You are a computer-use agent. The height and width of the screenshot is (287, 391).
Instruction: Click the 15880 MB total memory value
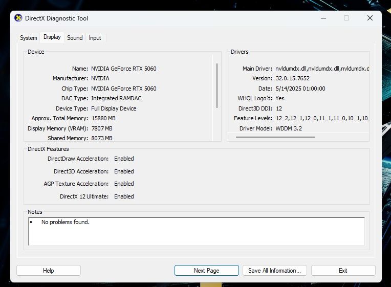pos(103,118)
